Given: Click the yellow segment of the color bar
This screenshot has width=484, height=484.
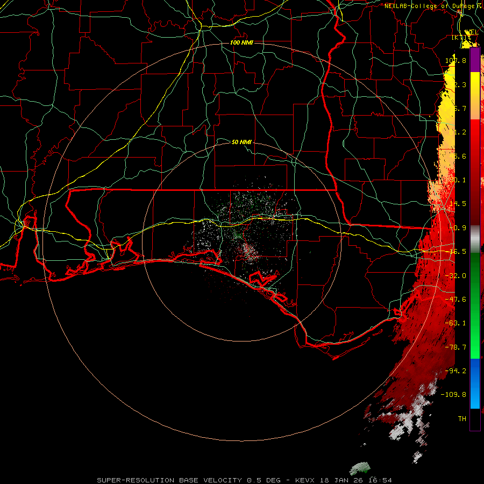Looking at the screenshot, I should click(475, 84).
